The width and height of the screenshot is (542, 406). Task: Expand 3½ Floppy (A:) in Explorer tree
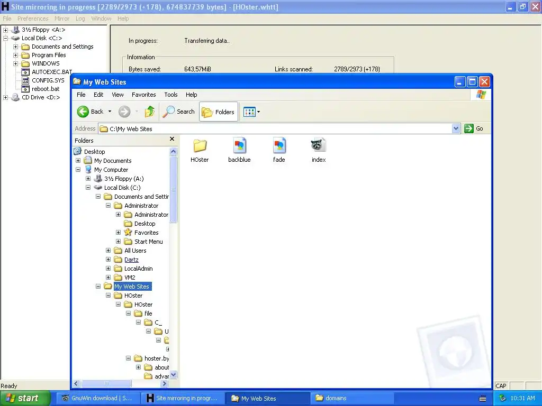coord(88,179)
